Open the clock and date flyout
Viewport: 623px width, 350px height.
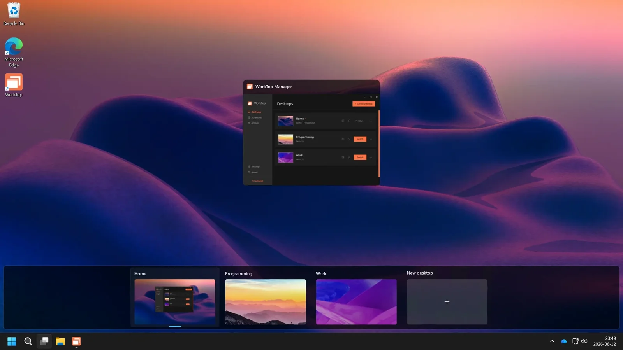click(x=604, y=341)
